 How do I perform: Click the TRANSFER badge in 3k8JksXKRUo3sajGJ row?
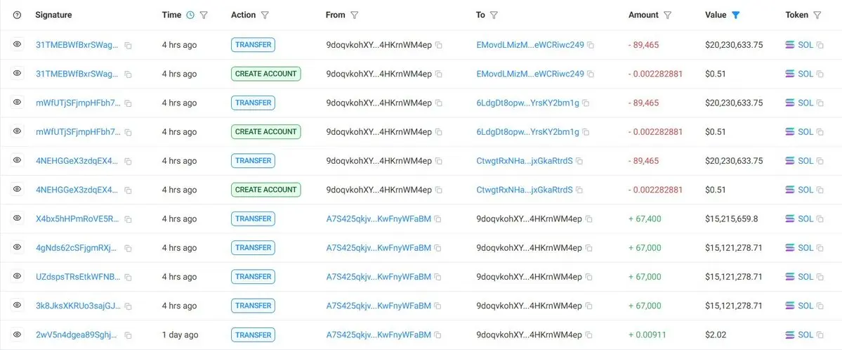pyautogui.click(x=253, y=306)
